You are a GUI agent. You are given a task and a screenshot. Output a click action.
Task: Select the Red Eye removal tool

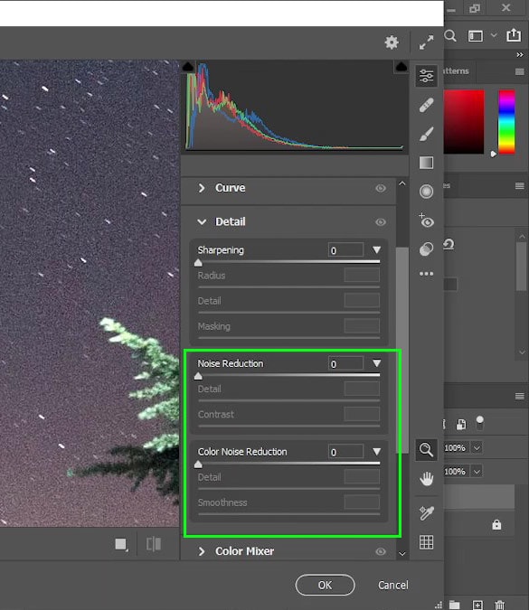coord(426,221)
